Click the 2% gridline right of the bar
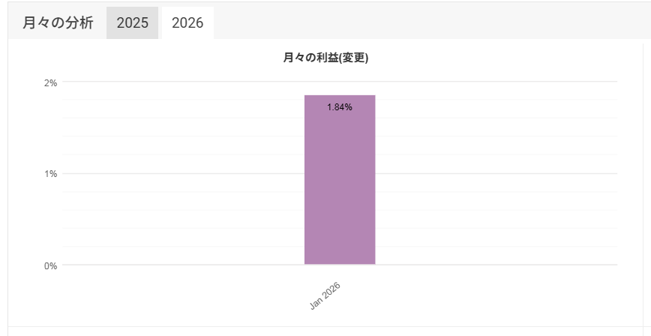 495,82
